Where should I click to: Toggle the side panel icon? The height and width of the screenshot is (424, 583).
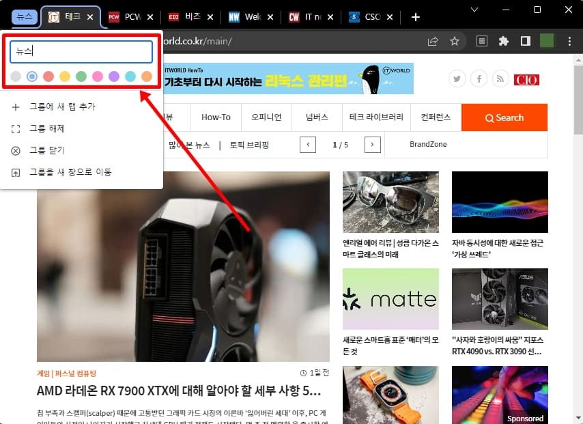[x=526, y=41]
